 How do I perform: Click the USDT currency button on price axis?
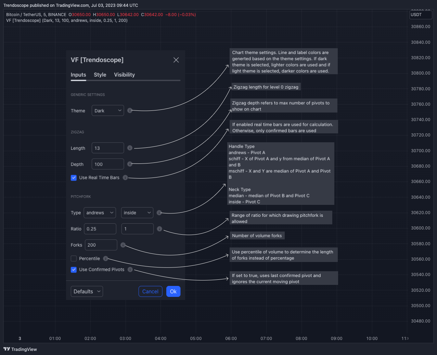coord(421,15)
